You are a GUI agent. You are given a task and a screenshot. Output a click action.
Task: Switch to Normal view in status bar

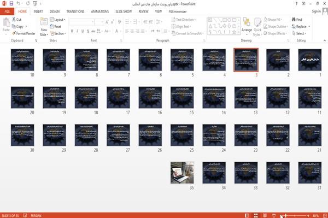[247, 215]
